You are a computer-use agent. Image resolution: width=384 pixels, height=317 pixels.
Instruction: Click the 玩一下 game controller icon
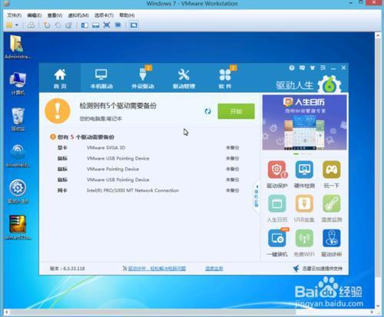[331, 170]
